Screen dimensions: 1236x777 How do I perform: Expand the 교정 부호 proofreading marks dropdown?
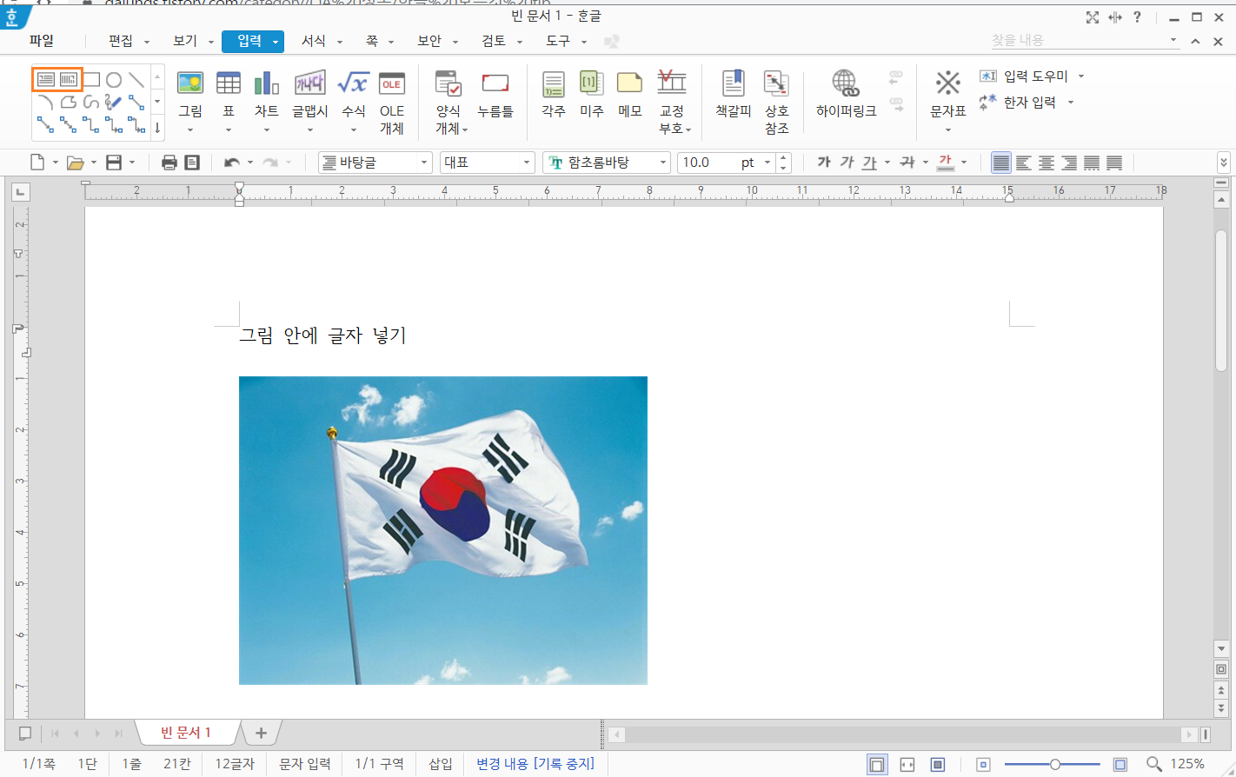(688, 130)
